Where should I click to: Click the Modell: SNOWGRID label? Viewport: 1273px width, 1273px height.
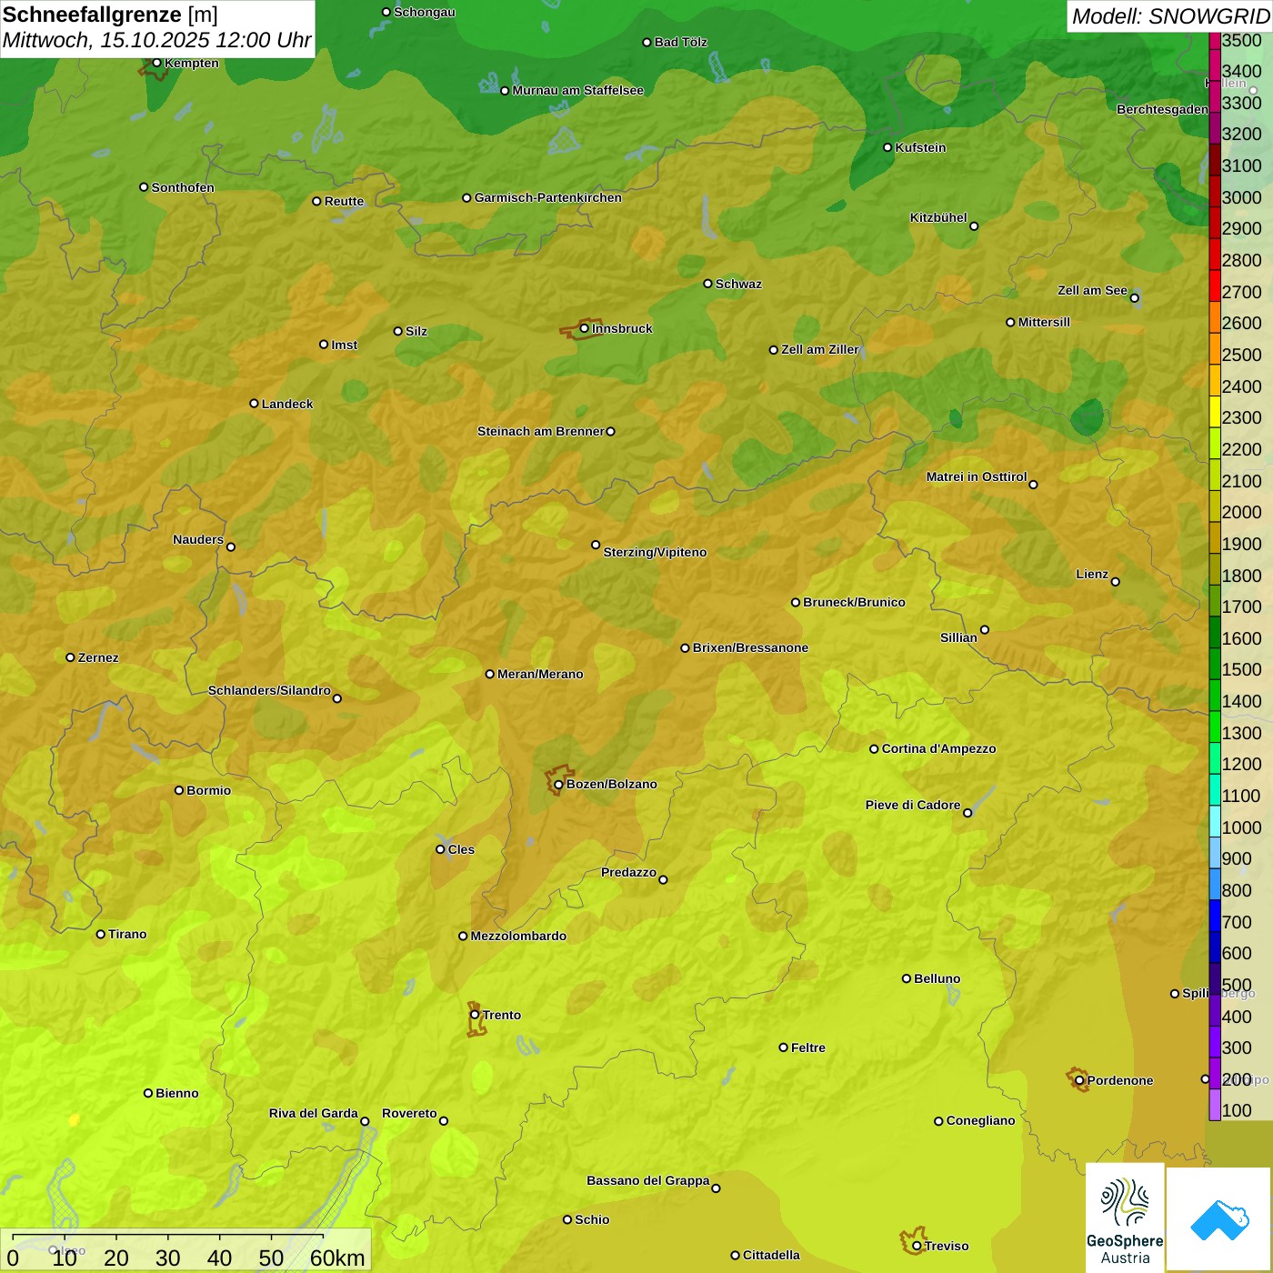pyautogui.click(x=1170, y=16)
